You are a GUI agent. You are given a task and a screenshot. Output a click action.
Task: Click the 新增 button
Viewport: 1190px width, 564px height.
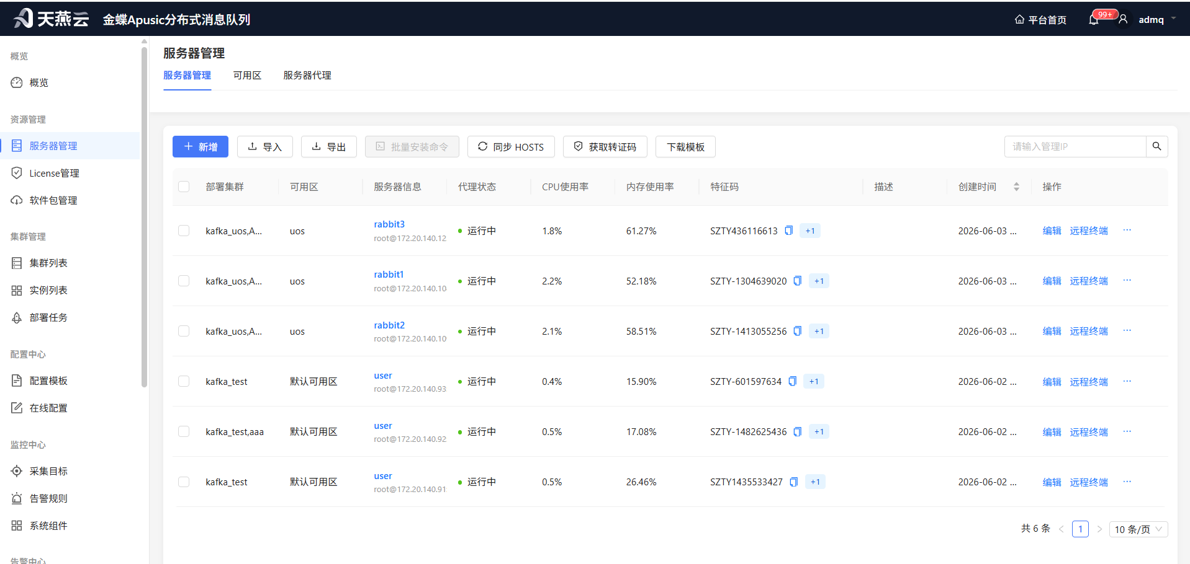[x=201, y=147]
